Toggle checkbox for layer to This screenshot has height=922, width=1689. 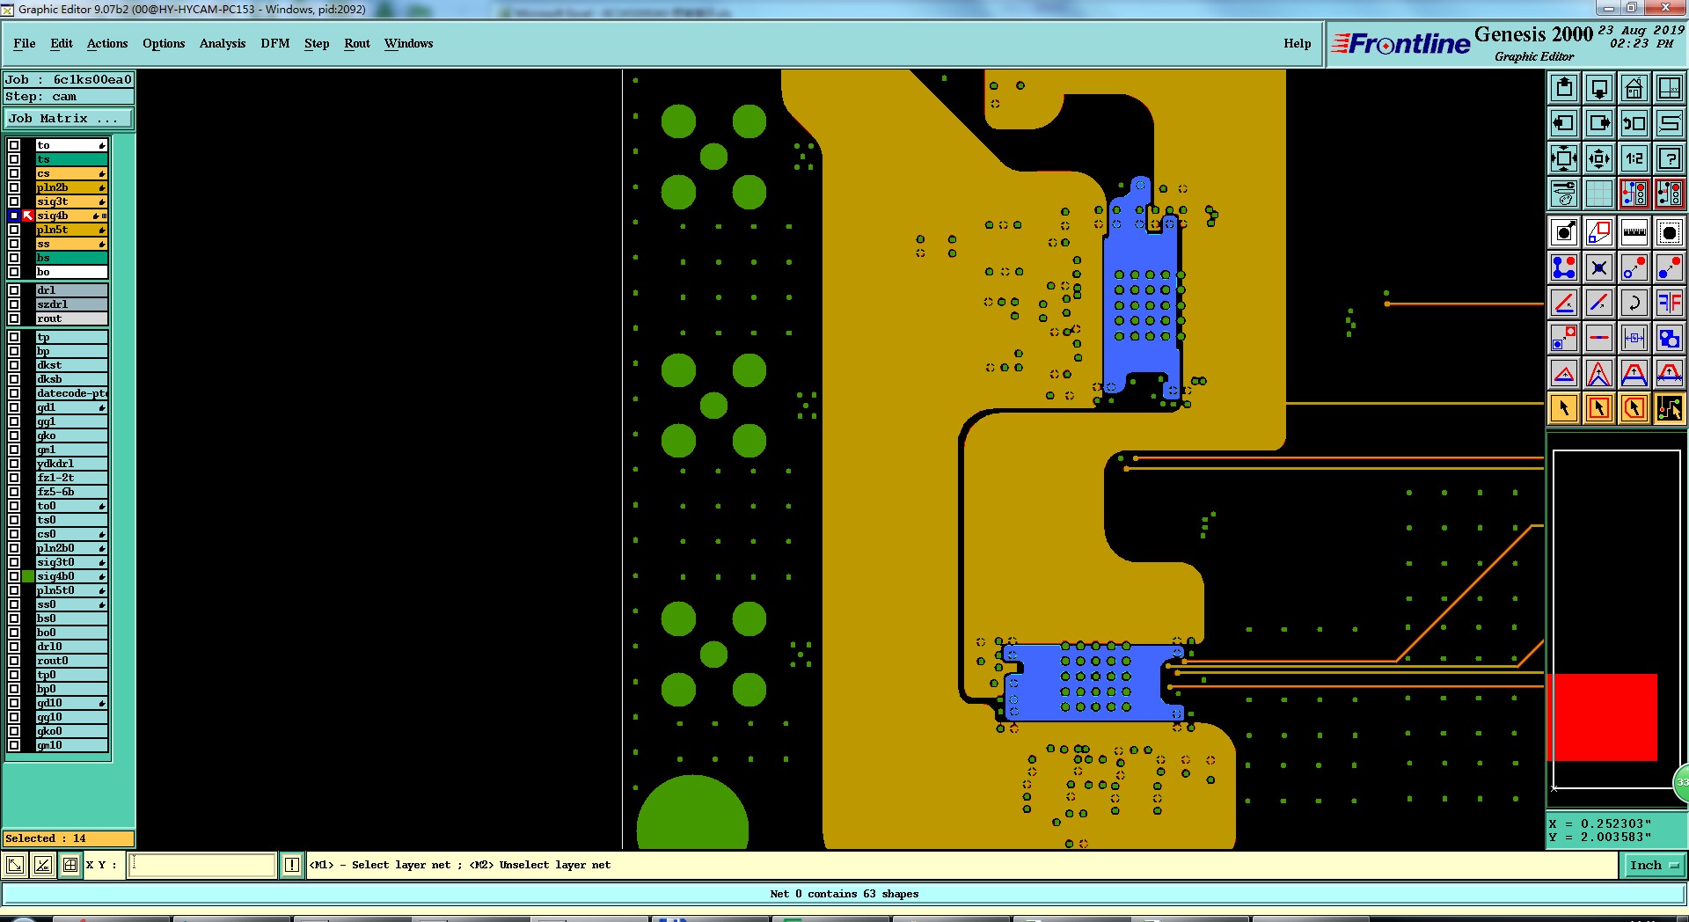pos(14,145)
